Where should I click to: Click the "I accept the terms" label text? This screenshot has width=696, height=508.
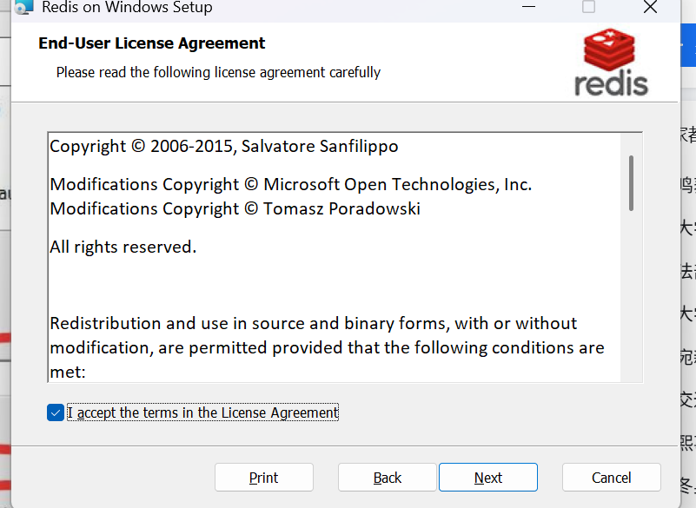(x=202, y=412)
